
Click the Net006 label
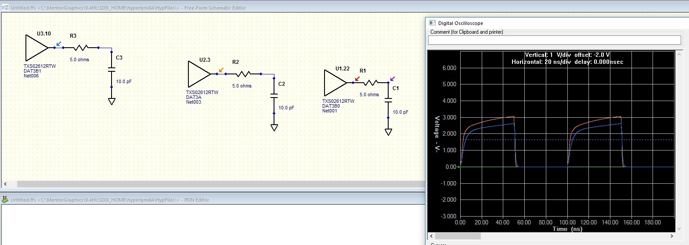[x=31, y=76]
